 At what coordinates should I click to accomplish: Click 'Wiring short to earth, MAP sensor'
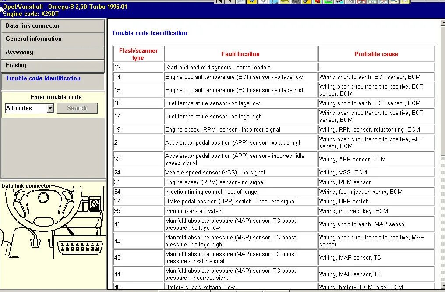(376, 224)
